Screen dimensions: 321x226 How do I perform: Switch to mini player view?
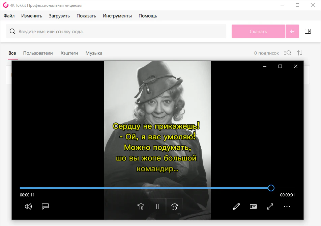pos(253,206)
